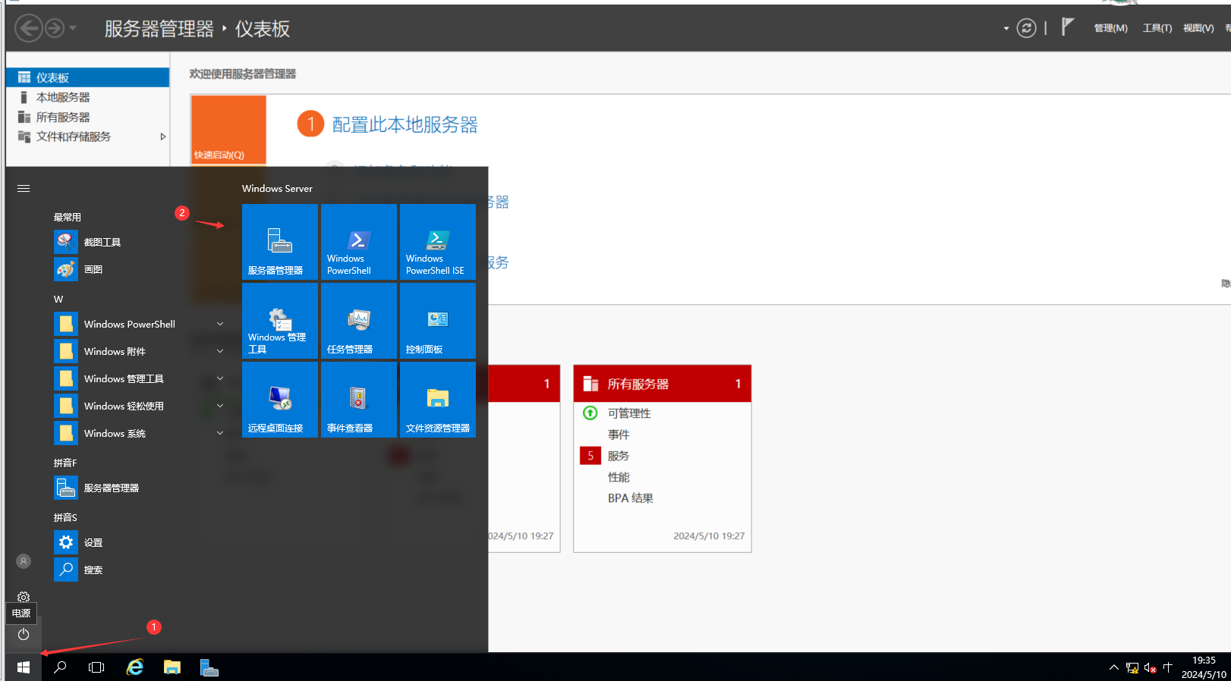Viewport: 1231px width, 681px height.
Task: Open 截图工具 from most used list
Action: (140, 242)
